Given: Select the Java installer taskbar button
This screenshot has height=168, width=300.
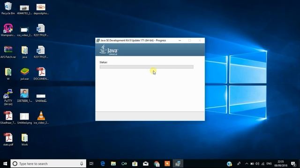Looking at the screenshot, I should (x=178, y=164).
